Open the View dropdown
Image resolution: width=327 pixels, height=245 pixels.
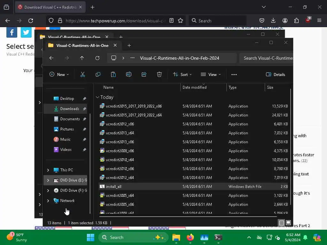pyautogui.click(x=211, y=74)
